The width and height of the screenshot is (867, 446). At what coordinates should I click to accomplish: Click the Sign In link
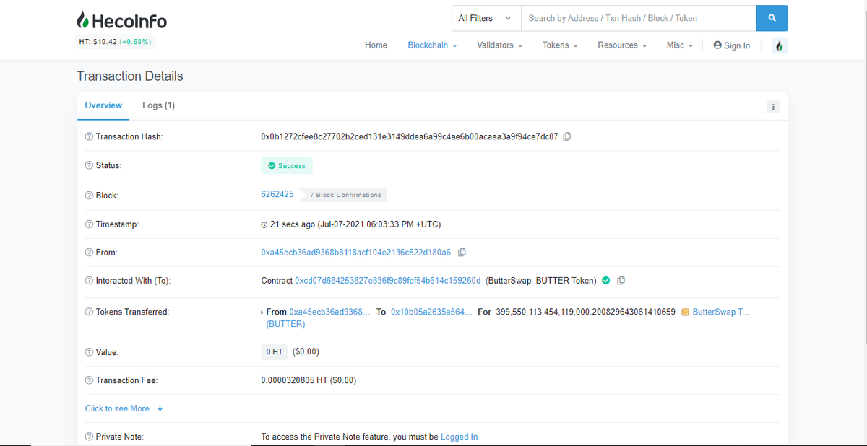tap(731, 45)
